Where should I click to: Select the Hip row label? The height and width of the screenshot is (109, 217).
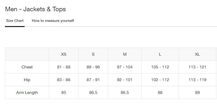[x=27, y=80]
